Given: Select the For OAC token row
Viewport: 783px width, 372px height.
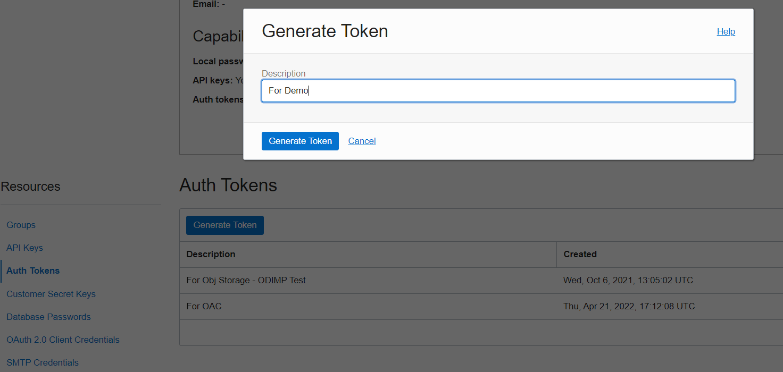Looking at the screenshot, I should (204, 306).
